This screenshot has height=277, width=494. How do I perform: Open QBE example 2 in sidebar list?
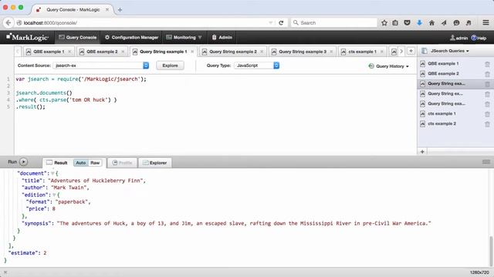coord(443,74)
